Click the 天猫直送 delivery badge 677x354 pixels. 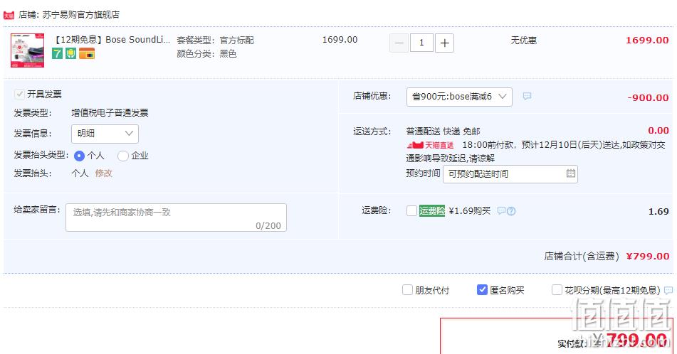[431, 145]
